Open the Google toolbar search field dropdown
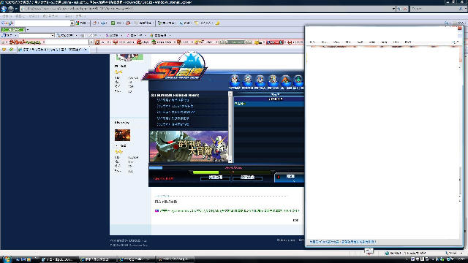Viewport: 468px width, 263px height. point(72,23)
